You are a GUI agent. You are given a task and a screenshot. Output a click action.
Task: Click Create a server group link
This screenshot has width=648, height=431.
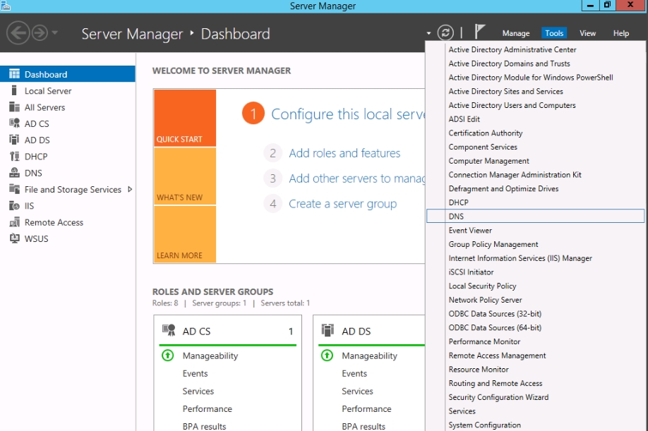tap(342, 204)
